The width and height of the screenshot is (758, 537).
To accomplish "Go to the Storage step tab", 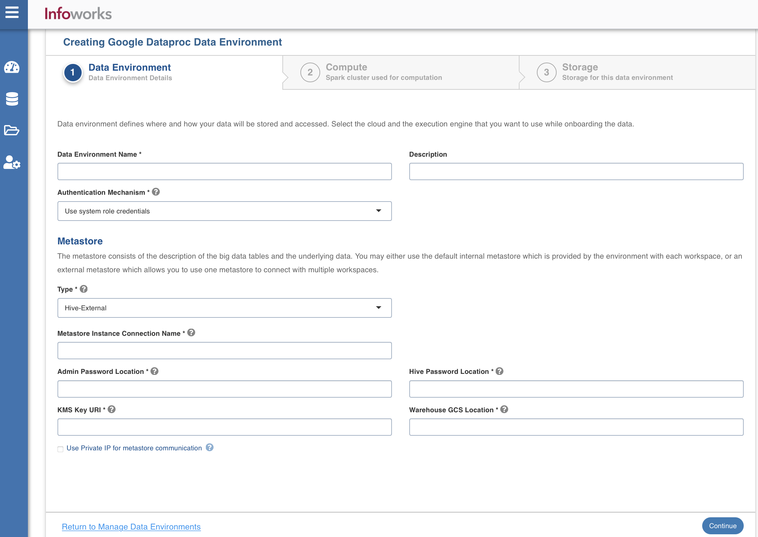I will click(637, 72).
